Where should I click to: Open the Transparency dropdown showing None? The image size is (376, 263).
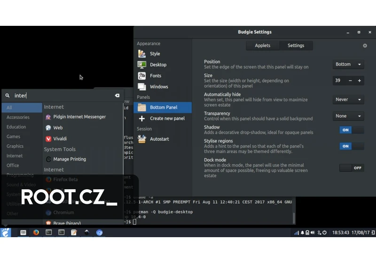point(348,116)
